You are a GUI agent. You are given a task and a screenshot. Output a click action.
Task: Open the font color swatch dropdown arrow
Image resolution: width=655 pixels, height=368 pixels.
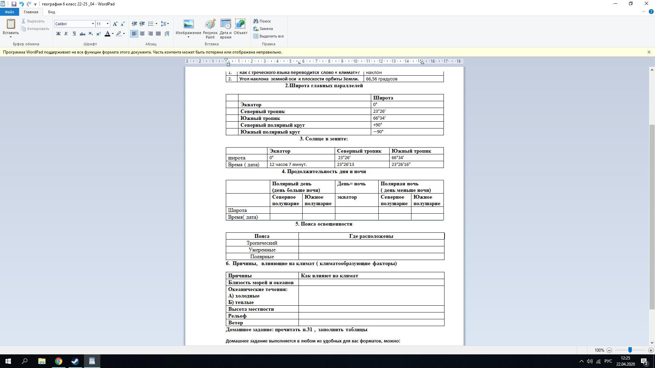[x=113, y=34]
